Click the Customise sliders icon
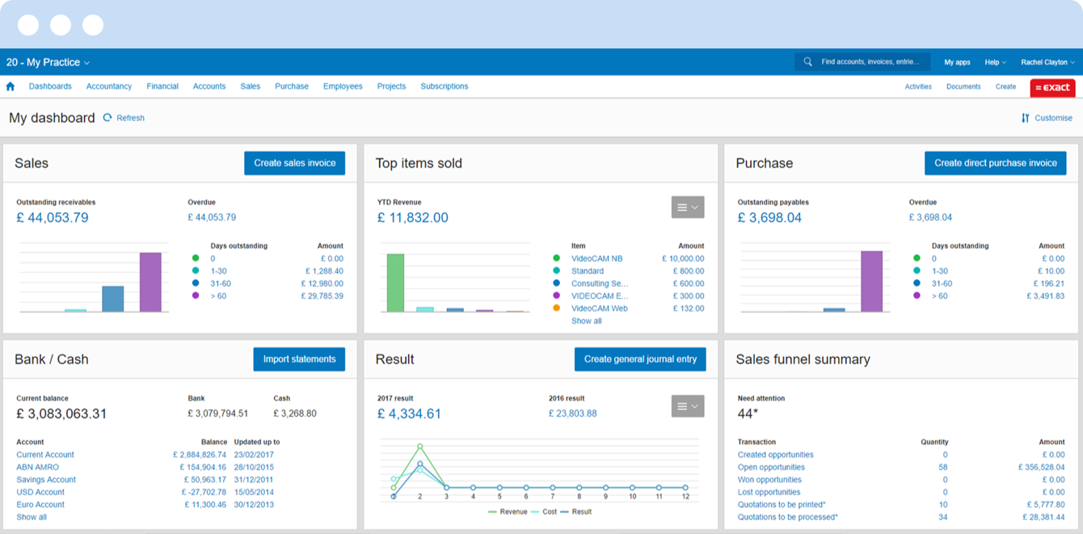The image size is (1083, 534). coord(1026,118)
